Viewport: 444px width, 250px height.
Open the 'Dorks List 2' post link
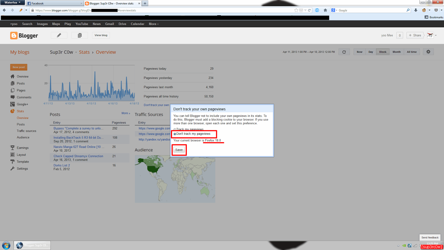coord(62,165)
